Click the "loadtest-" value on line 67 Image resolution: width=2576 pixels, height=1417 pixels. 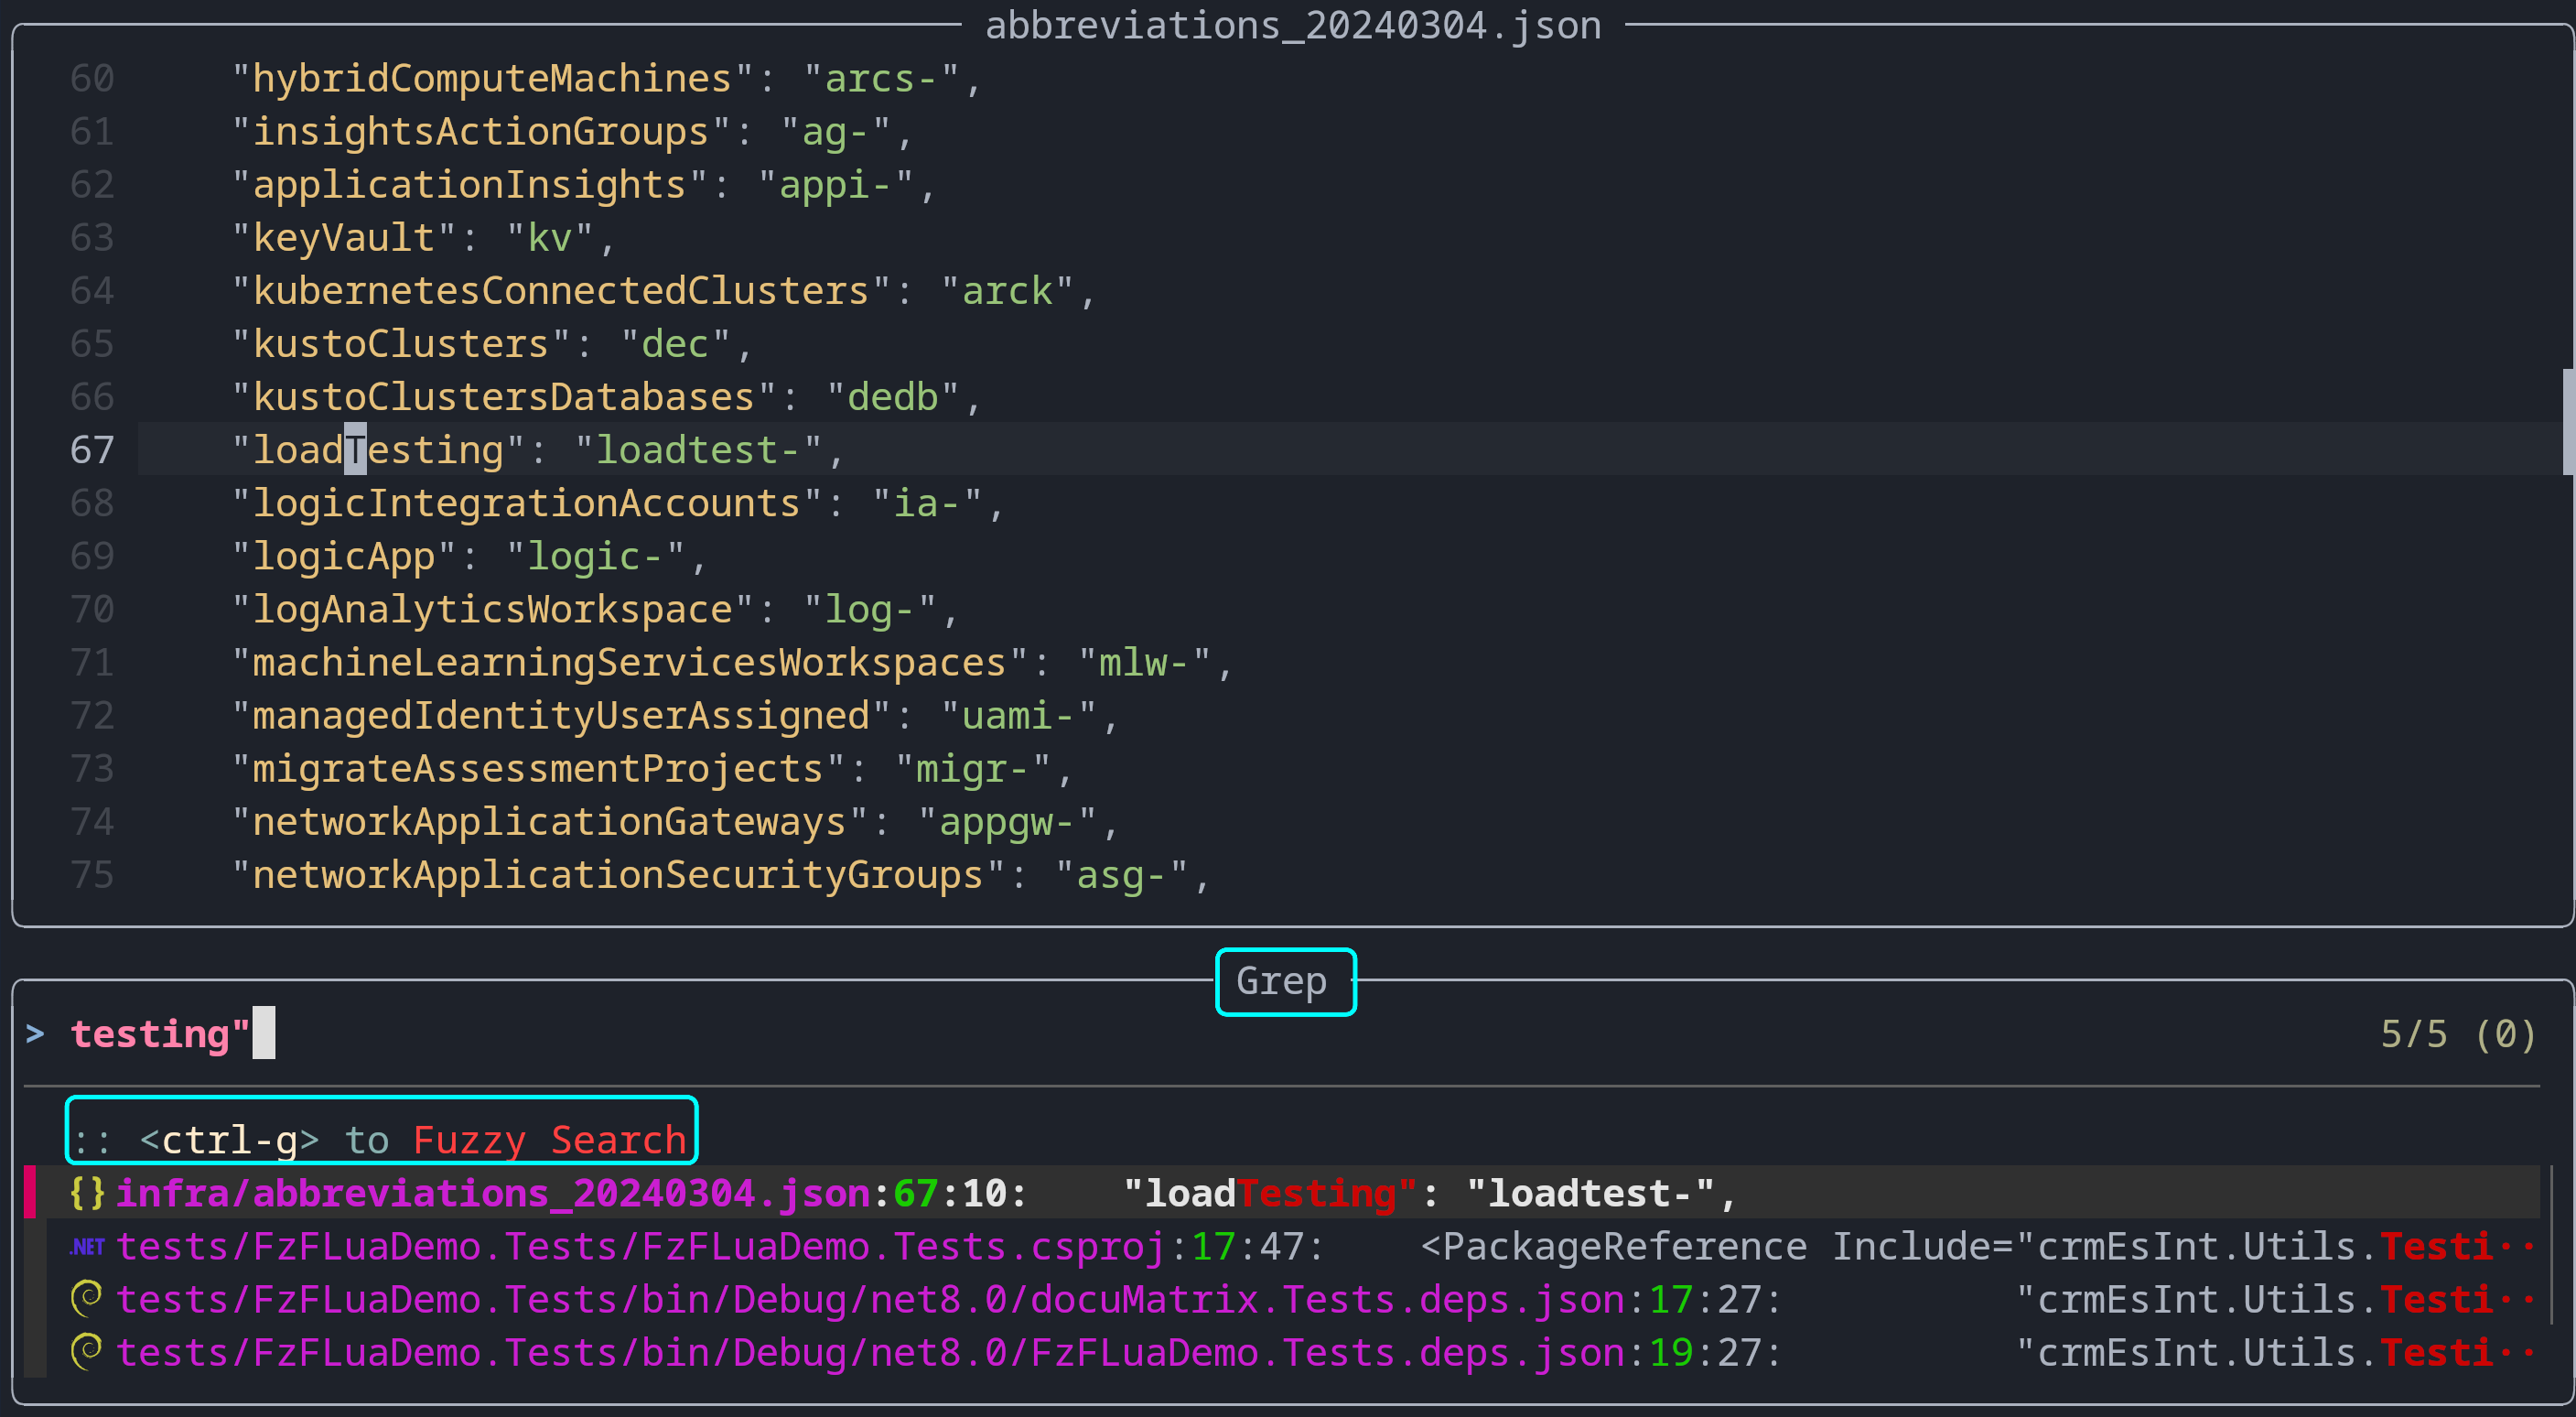pos(699,449)
